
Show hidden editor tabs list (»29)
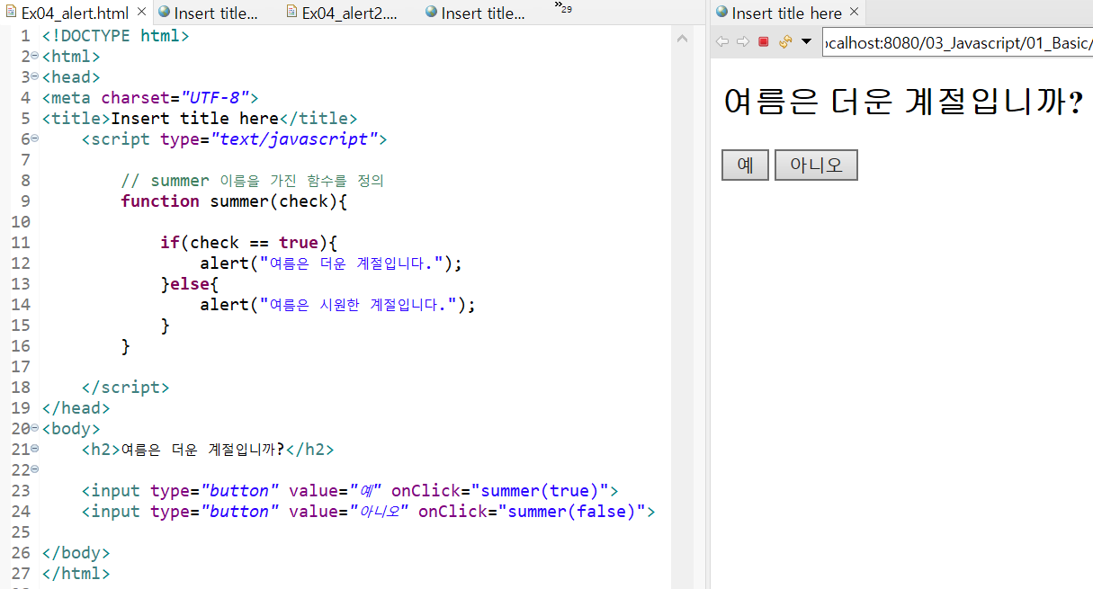(562, 8)
